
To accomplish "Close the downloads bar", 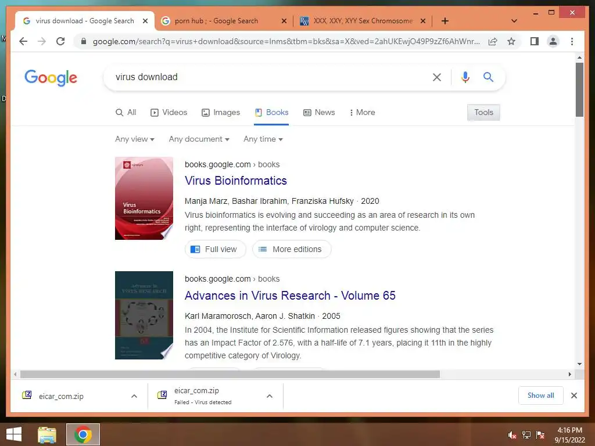I will click(x=574, y=395).
